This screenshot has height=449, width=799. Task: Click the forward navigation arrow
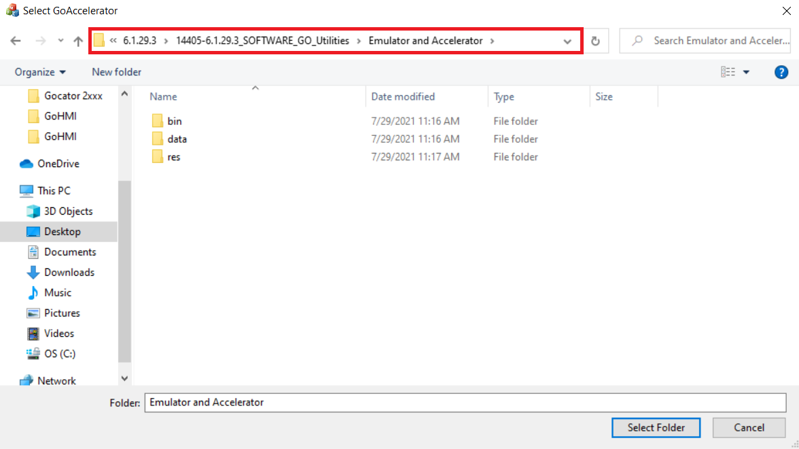coord(40,41)
